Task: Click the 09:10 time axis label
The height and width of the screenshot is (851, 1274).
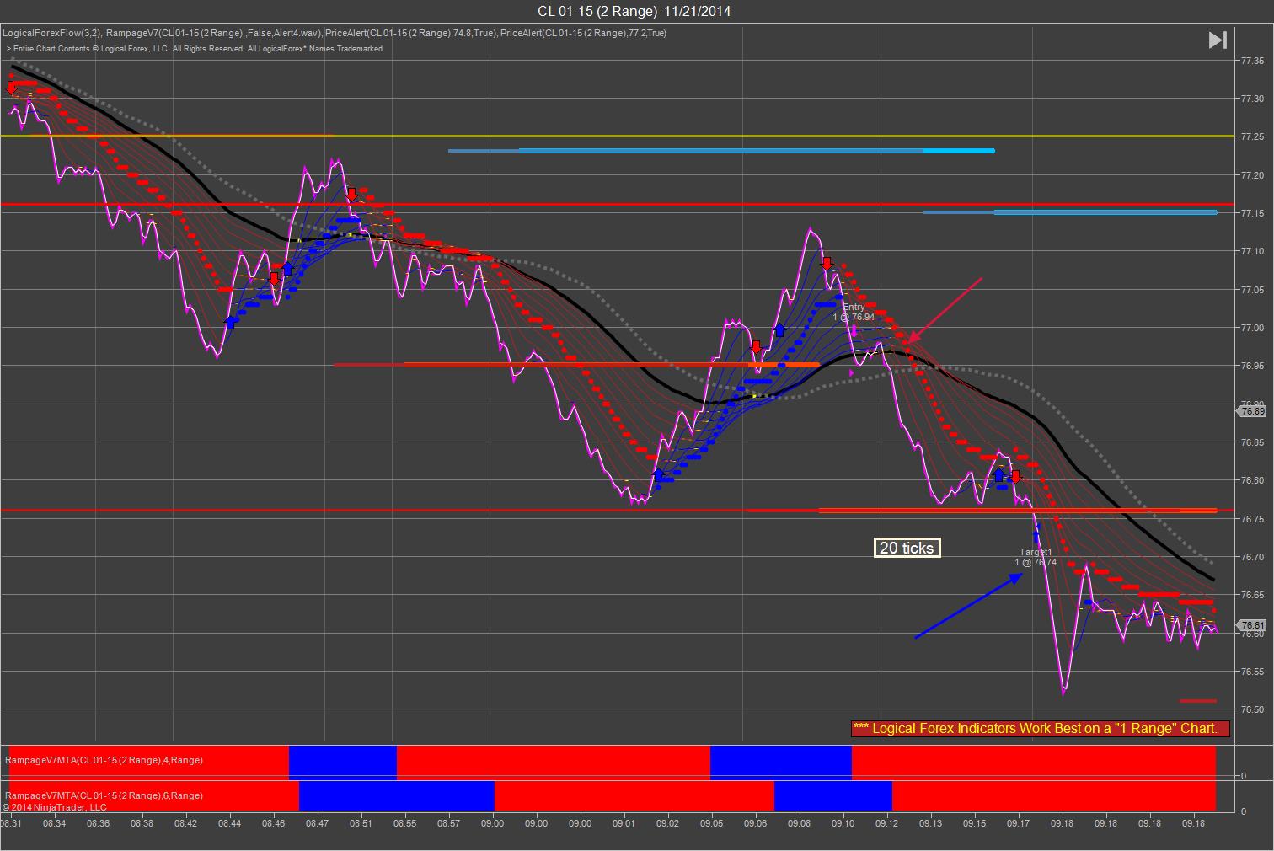Action: pos(843,823)
